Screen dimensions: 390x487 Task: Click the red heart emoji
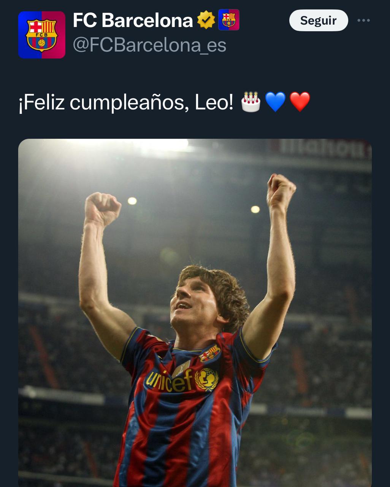point(300,102)
